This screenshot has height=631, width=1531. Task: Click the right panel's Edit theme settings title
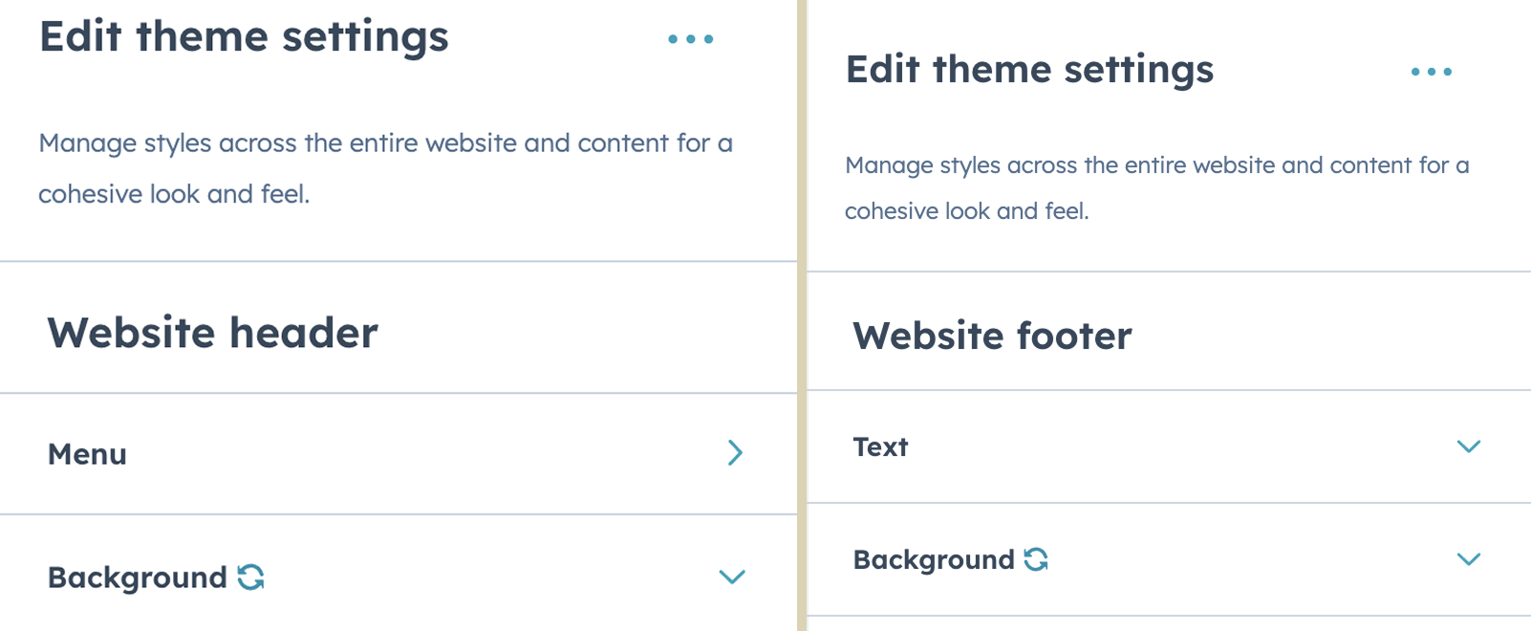(x=1029, y=70)
